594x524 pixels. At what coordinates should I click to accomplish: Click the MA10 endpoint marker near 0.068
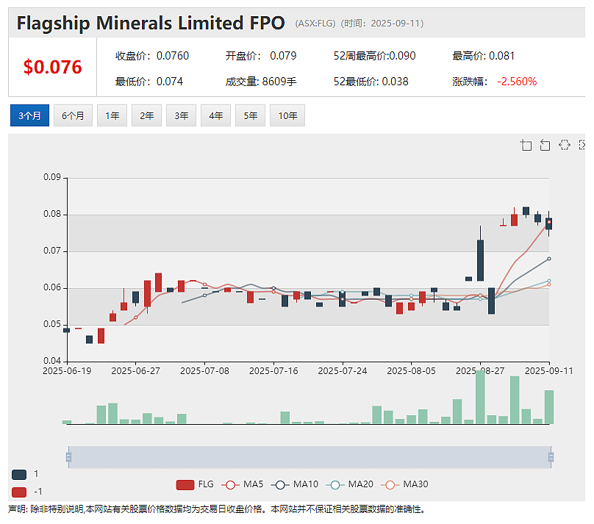coord(549,259)
